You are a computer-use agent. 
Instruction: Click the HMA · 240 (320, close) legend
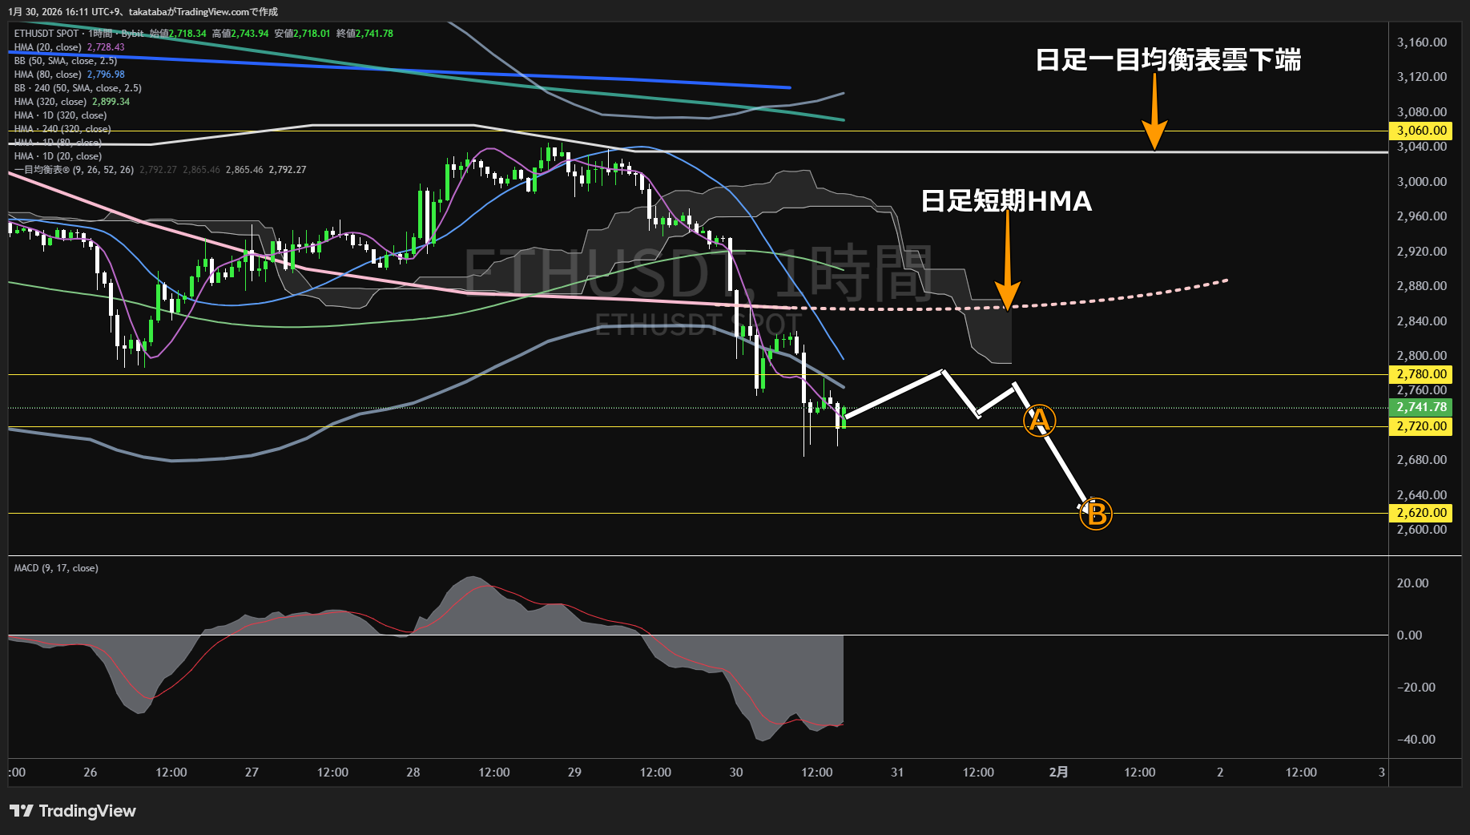[62, 129]
